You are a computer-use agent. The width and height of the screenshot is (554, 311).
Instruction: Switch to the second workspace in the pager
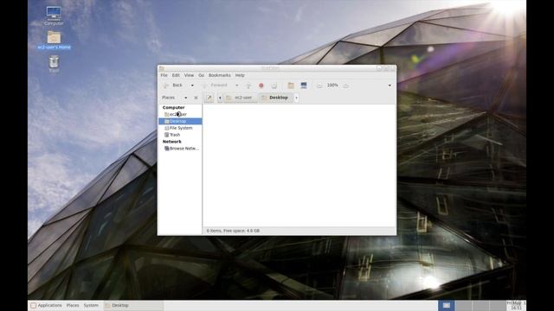(x=463, y=305)
